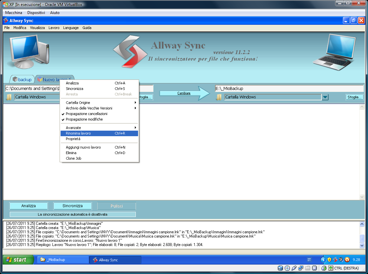Click the E:\_MioBackup path field
The height and width of the screenshot is (274, 368).
point(289,89)
